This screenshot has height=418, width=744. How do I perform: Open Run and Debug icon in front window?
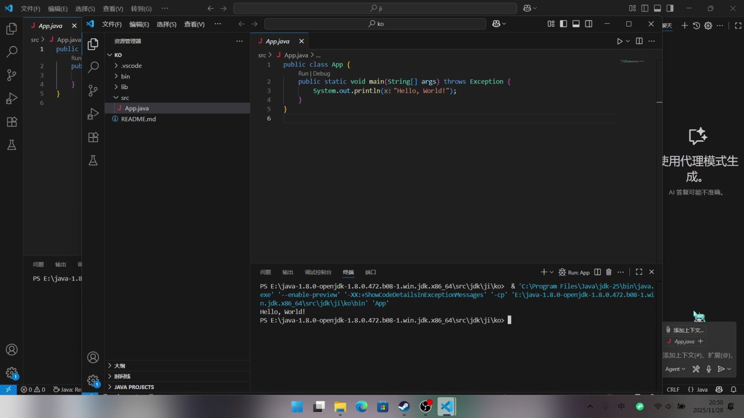[93, 114]
